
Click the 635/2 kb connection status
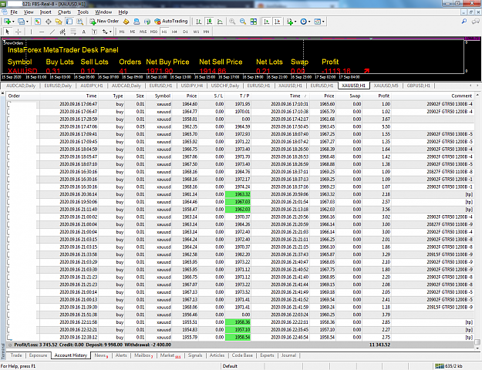click(x=450, y=366)
